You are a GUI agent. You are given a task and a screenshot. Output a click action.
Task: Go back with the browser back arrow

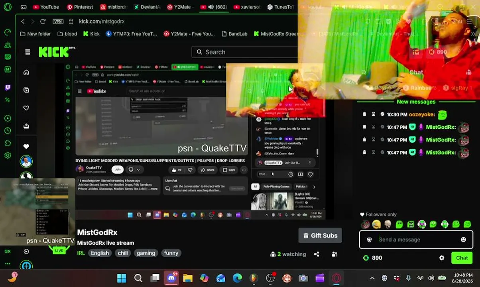tap(23, 21)
